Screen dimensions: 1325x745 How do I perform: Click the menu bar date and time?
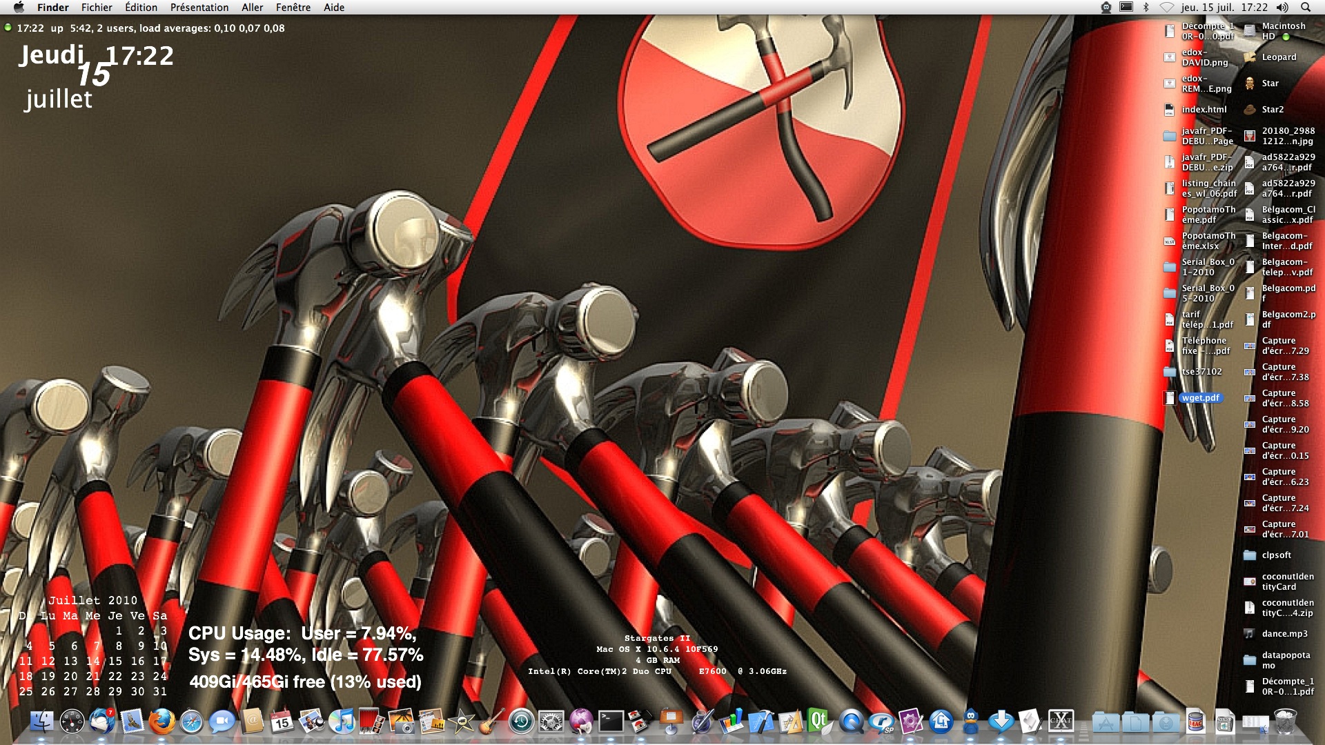[1225, 7]
